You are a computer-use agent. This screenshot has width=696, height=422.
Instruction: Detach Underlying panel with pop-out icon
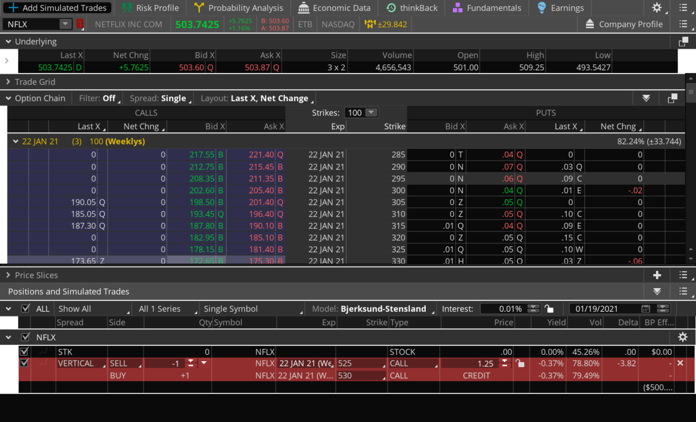(683, 42)
